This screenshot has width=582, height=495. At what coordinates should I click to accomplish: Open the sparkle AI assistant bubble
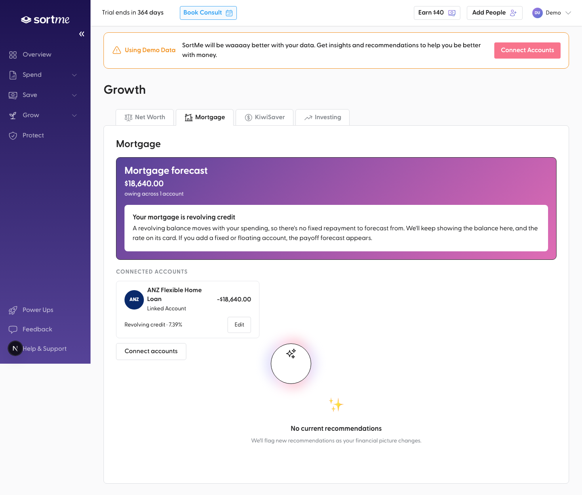[291, 364]
